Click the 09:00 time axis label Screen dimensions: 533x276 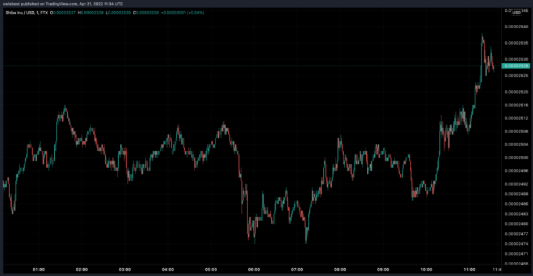click(x=383, y=270)
